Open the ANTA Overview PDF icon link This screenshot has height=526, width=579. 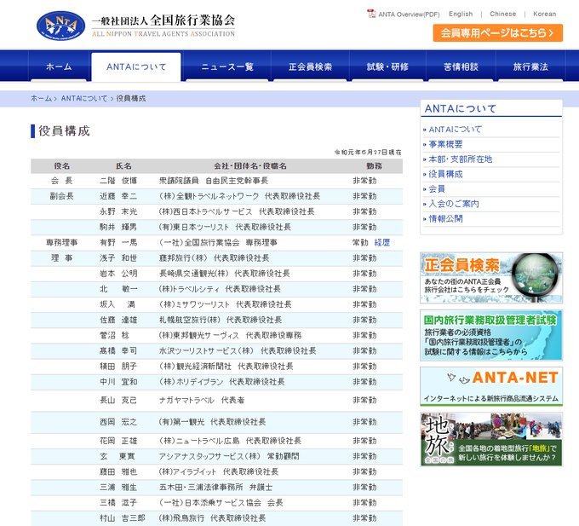tap(371, 14)
